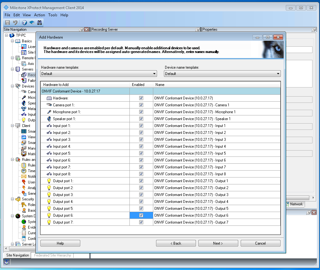Collapse the Devices tree node
Image resolution: width=320 pixels, height=270 pixels.
(x=13, y=86)
